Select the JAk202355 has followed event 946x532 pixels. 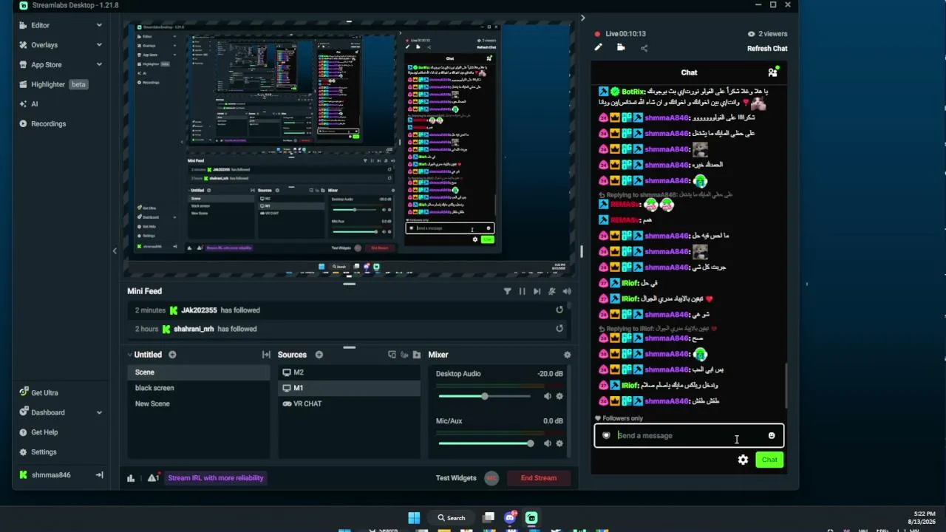click(350, 310)
